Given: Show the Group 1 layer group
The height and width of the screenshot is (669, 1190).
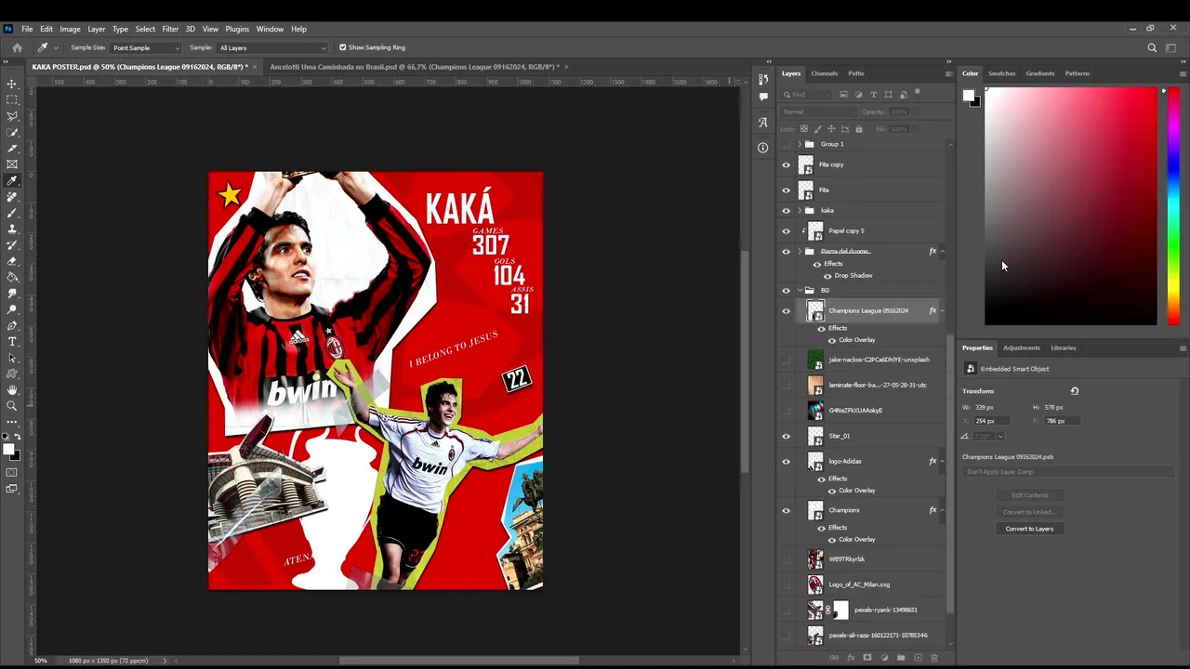Looking at the screenshot, I should (787, 145).
